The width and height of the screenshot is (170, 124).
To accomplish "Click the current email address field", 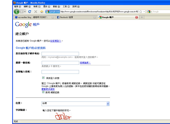I will tap(60, 54).
